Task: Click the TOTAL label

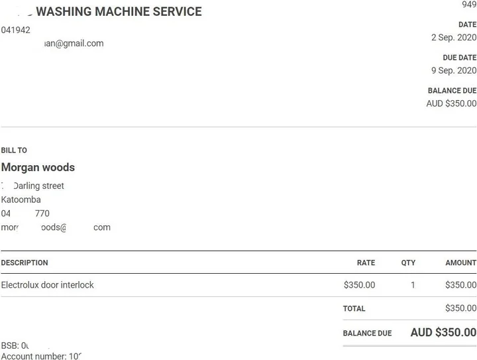Action: pos(354,308)
